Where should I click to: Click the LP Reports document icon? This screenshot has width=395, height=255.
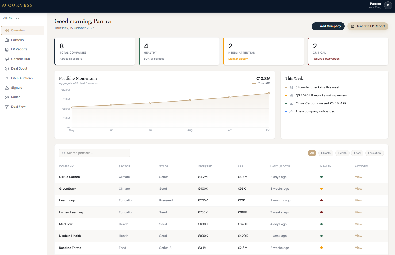pyautogui.click(x=7, y=50)
